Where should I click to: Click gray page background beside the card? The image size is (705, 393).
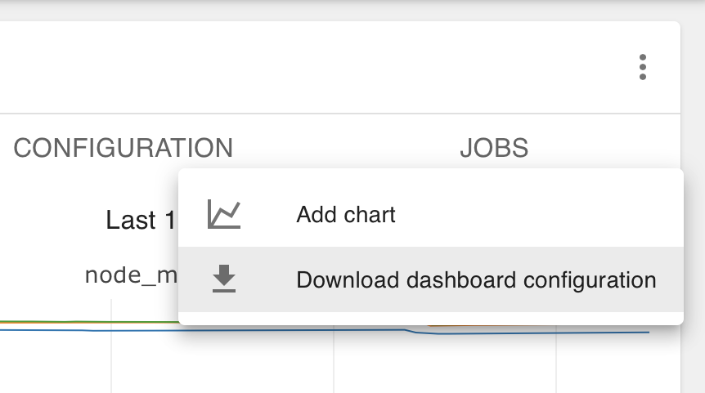[693, 202]
